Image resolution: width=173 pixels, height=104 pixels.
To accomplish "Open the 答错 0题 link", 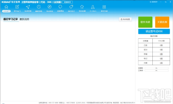I will (161, 54).
